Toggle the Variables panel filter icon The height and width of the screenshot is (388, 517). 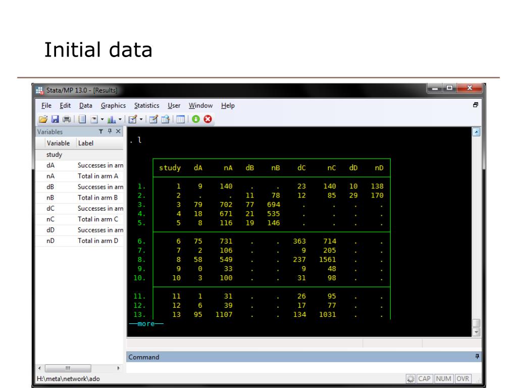[101, 131]
